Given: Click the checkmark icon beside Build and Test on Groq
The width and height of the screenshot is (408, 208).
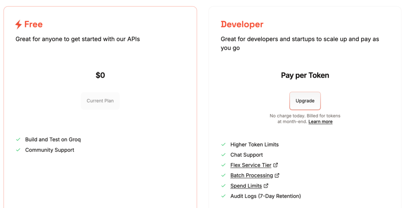Looking at the screenshot, I should point(18,140).
